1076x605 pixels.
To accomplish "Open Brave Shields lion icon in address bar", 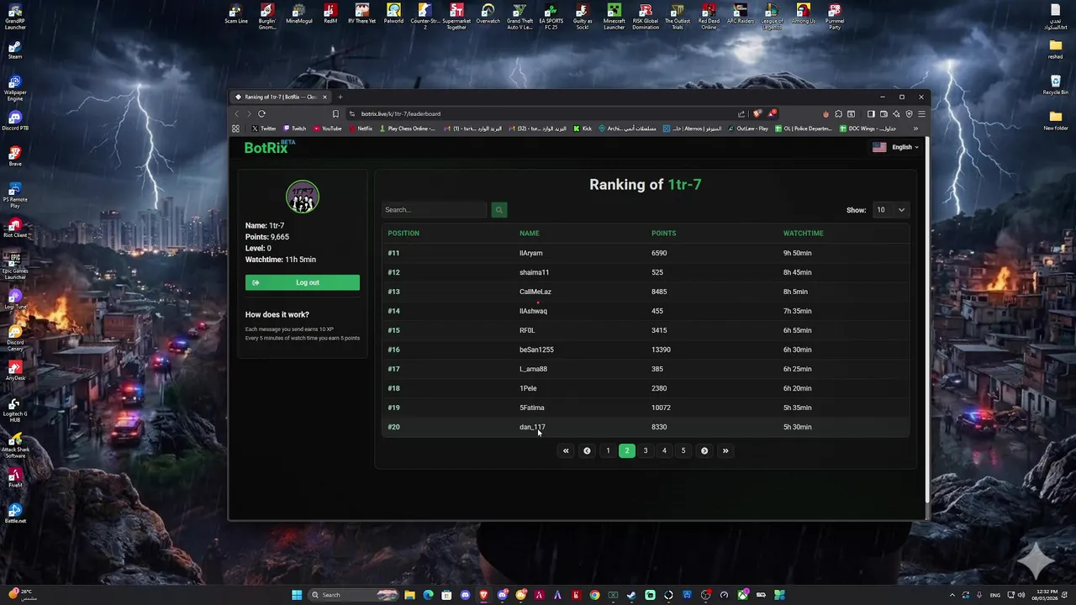I will pyautogui.click(x=757, y=113).
